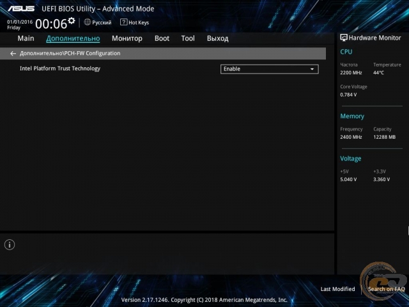Click the Hot Keys question mark icon
Viewport: 409px width, 307px height.
click(123, 22)
